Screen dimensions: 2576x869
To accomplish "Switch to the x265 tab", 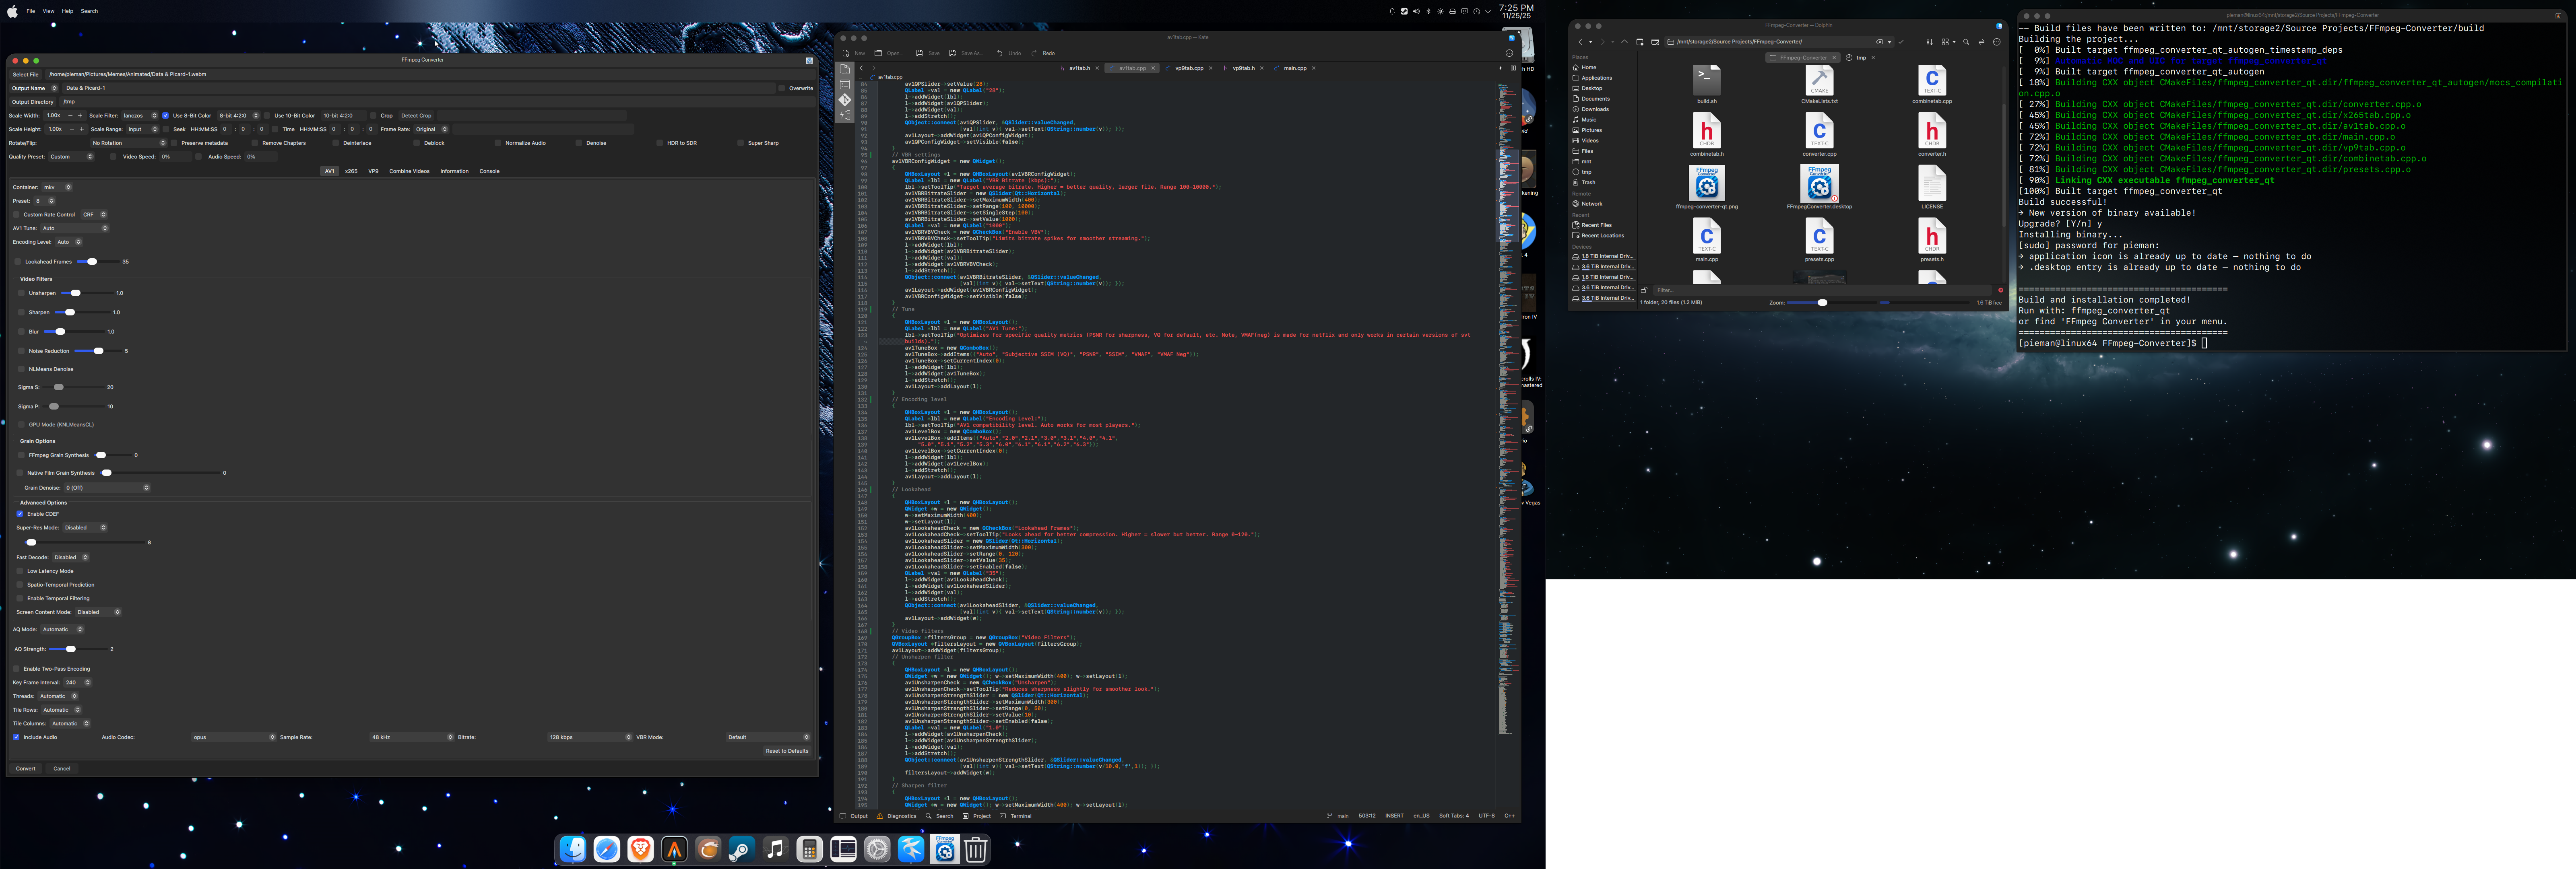I will coord(351,171).
